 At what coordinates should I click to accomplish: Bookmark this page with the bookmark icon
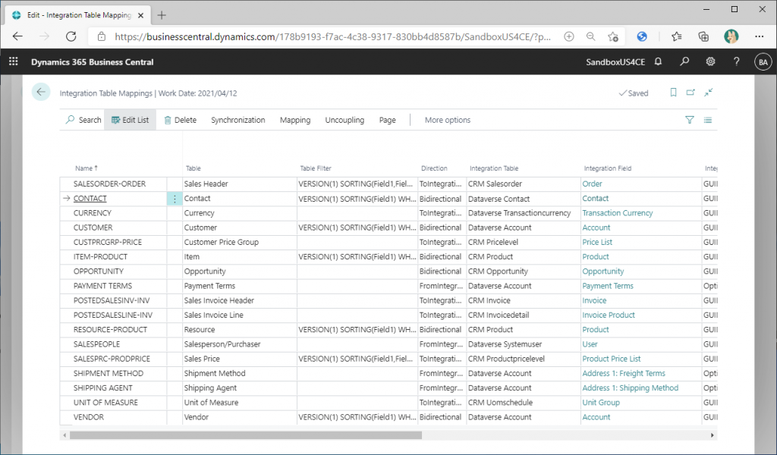tap(673, 93)
